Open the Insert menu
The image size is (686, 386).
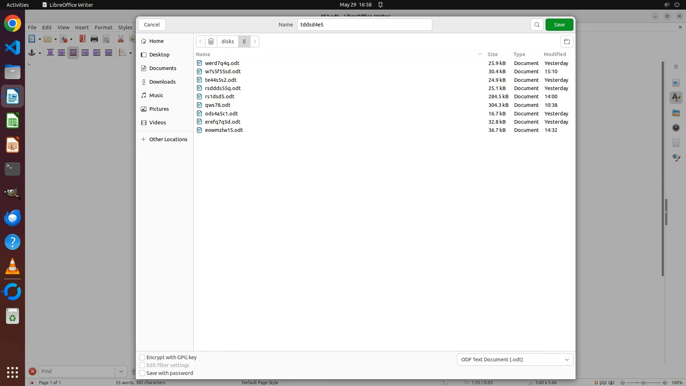pos(82,28)
